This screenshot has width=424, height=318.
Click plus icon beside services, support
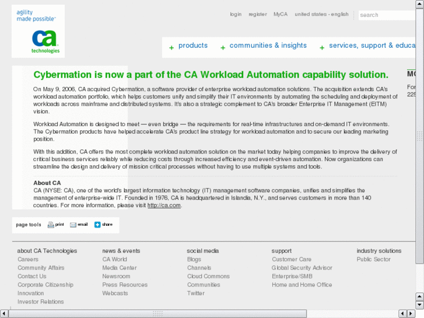pyautogui.click(x=322, y=48)
